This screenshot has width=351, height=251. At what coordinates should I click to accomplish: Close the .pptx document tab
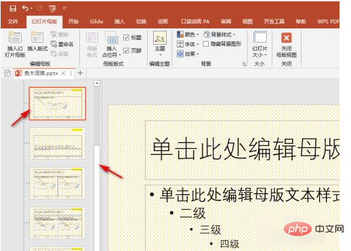point(64,73)
